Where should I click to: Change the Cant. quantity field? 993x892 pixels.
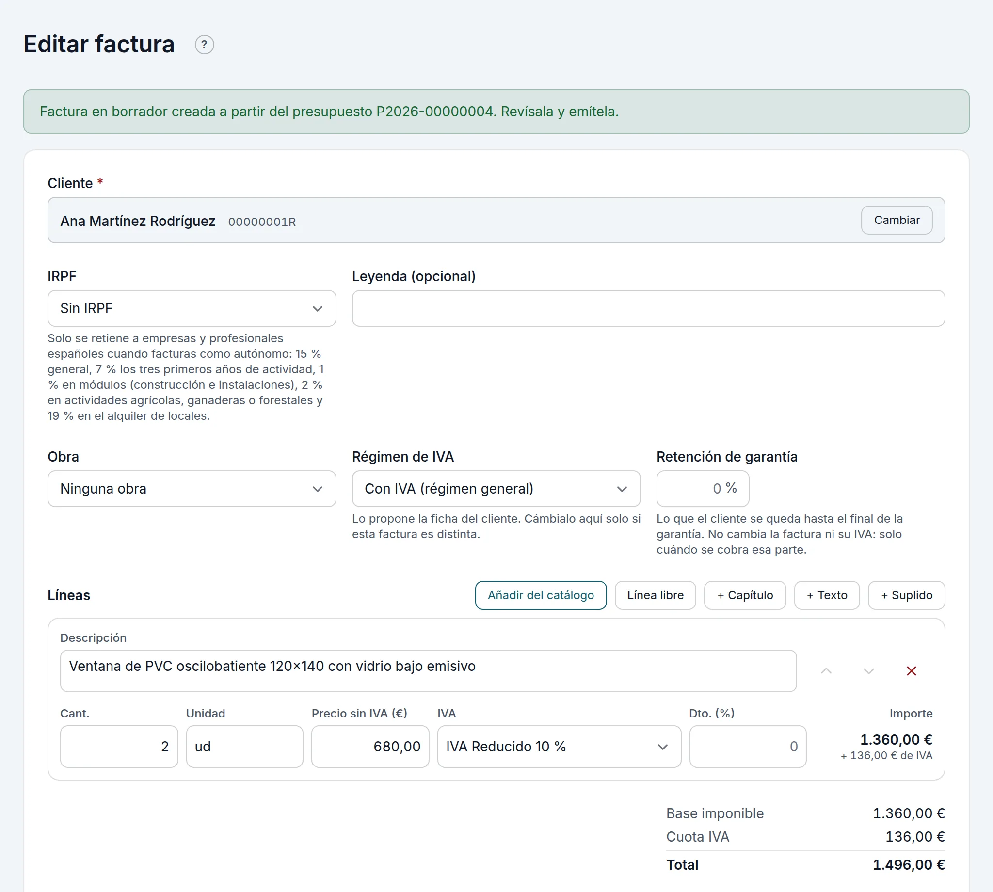click(119, 747)
